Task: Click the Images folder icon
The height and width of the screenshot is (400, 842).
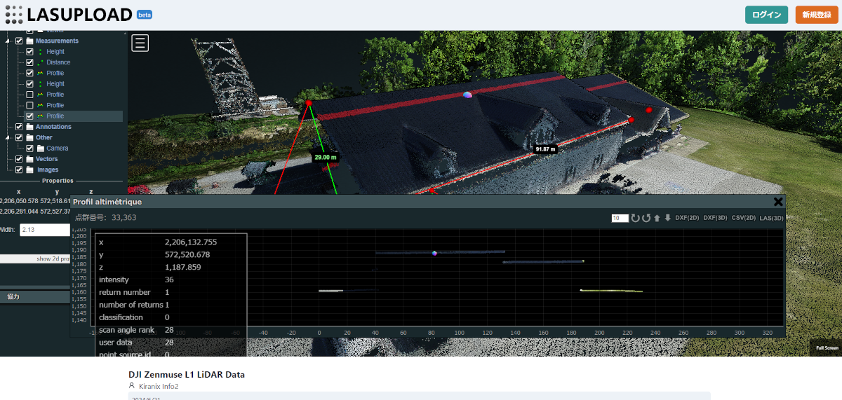Action: click(x=29, y=170)
